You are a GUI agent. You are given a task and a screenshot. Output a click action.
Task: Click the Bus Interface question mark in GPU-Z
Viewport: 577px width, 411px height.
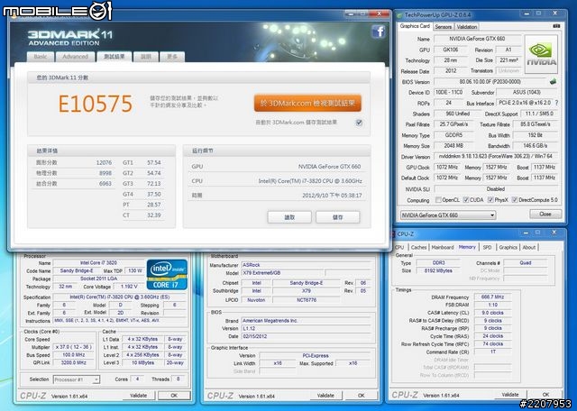pos(556,103)
